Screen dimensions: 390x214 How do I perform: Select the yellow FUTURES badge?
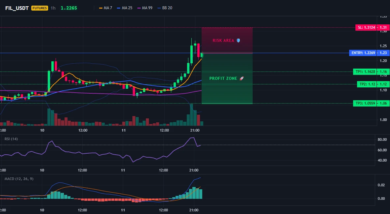pyautogui.click(x=40, y=8)
